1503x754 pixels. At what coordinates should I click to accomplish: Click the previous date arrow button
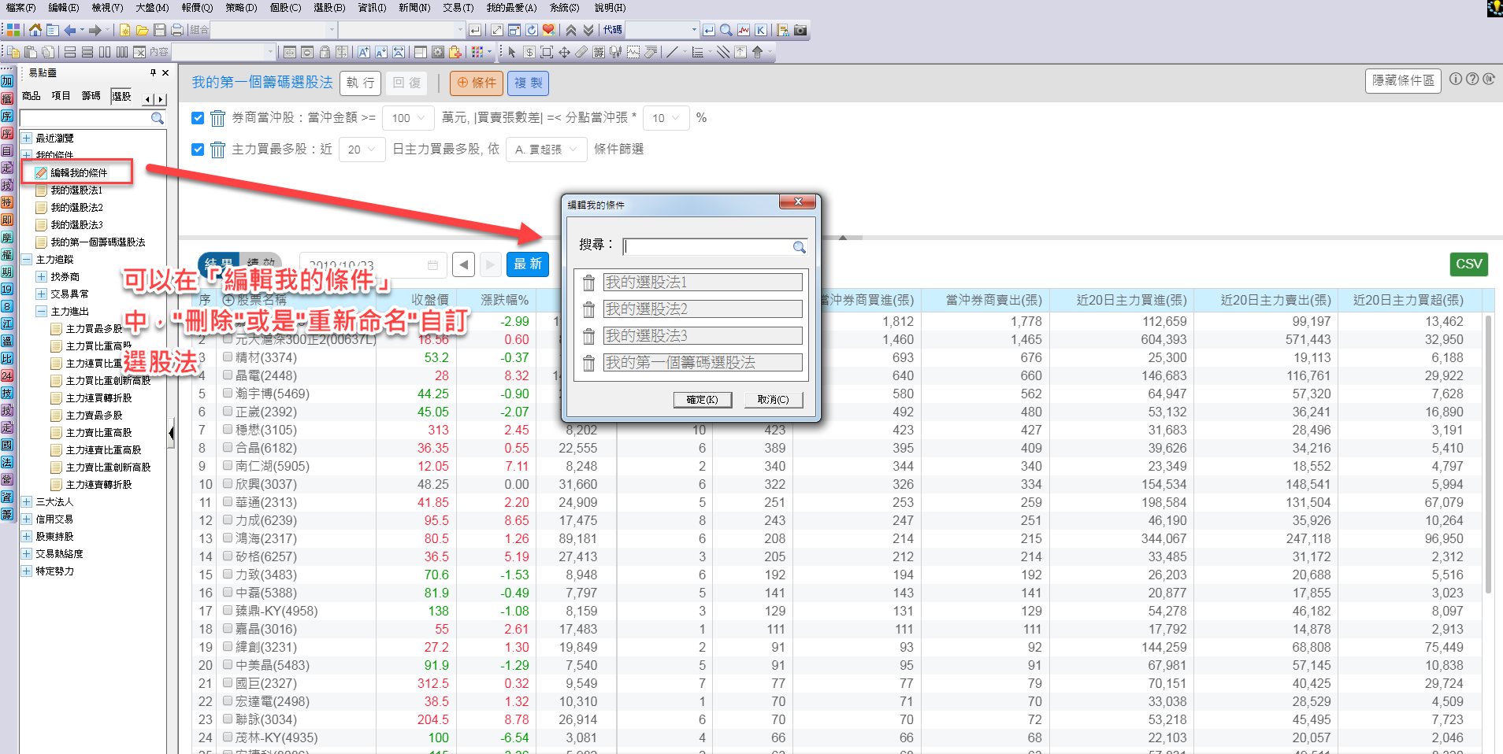pos(464,264)
